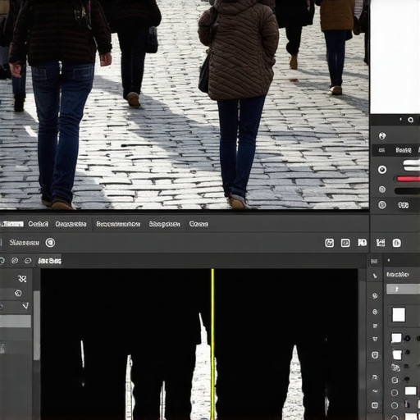Click the gray input bar under the lower-right panel title
Screen dimensions: 420x420
(x=403, y=289)
